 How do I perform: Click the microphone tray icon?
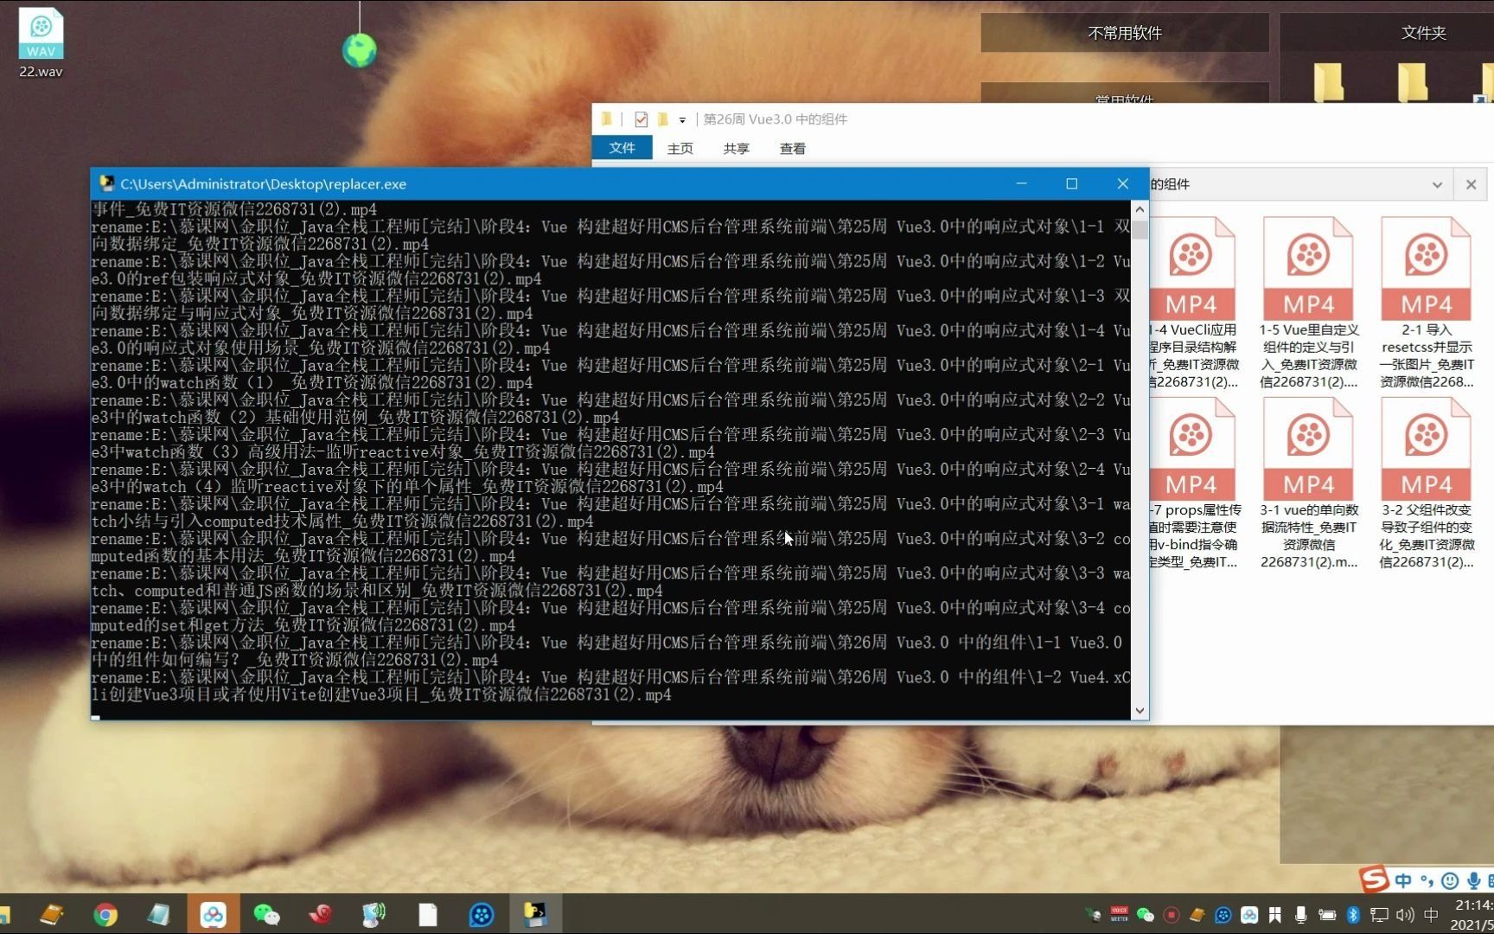coord(1300,914)
